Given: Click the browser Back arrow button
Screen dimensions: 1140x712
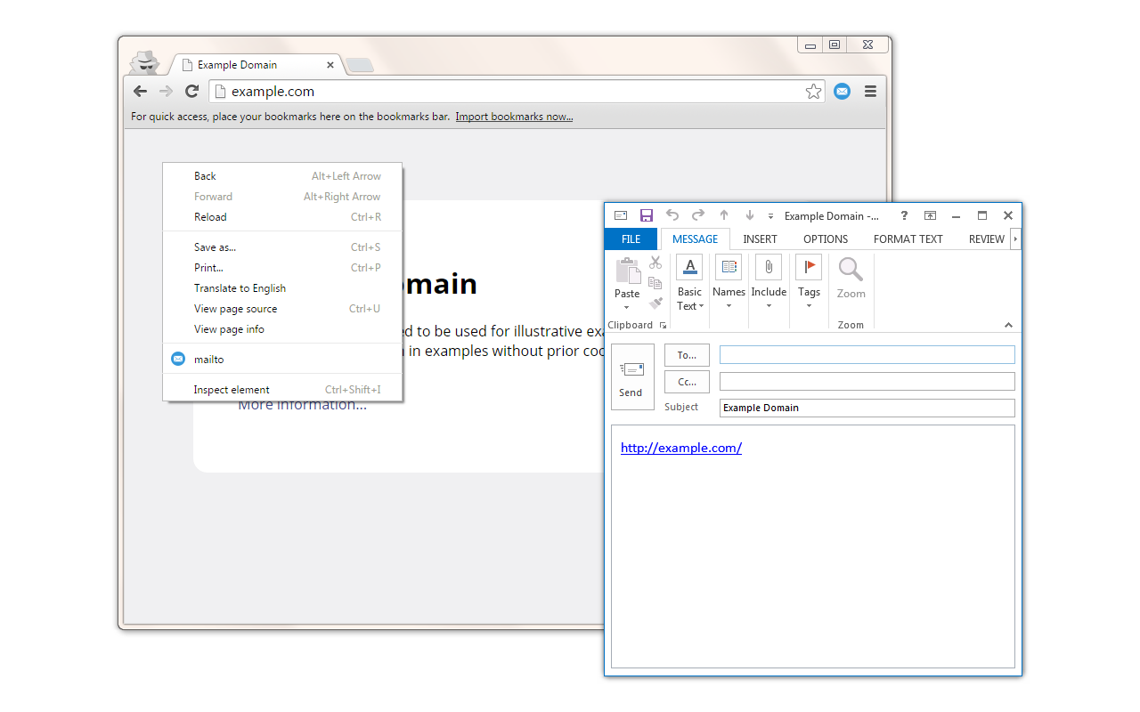Looking at the screenshot, I should pos(140,92).
